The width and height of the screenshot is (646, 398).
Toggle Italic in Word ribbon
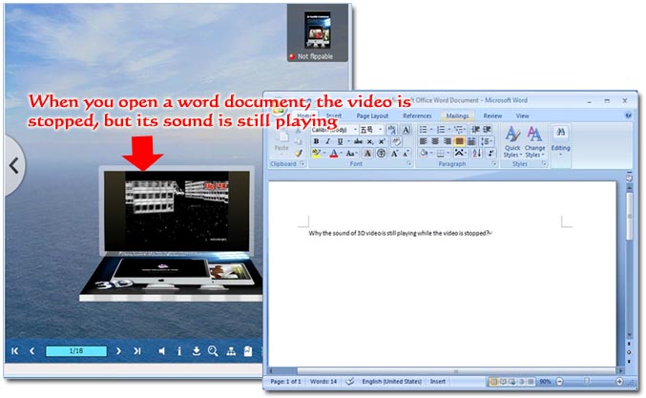point(327,141)
